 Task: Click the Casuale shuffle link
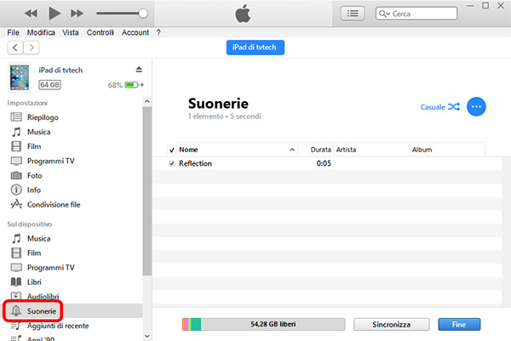[439, 107]
